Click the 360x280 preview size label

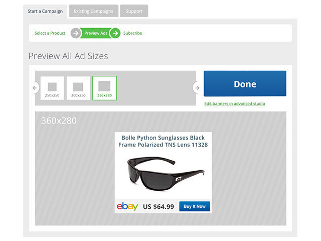click(59, 120)
